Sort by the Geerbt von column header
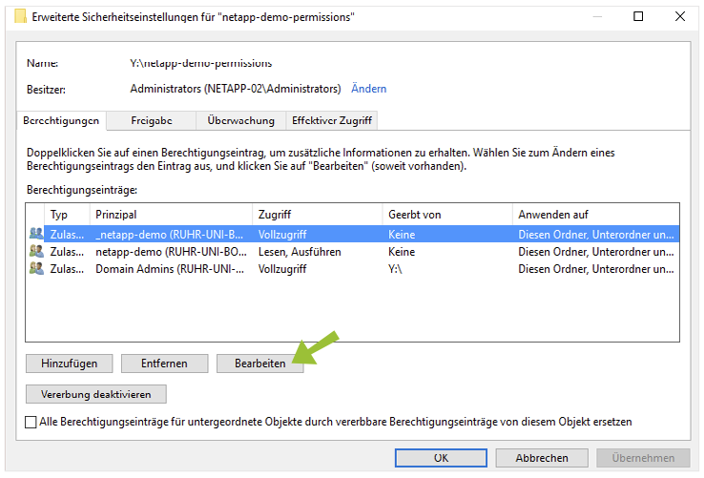 (447, 215)
